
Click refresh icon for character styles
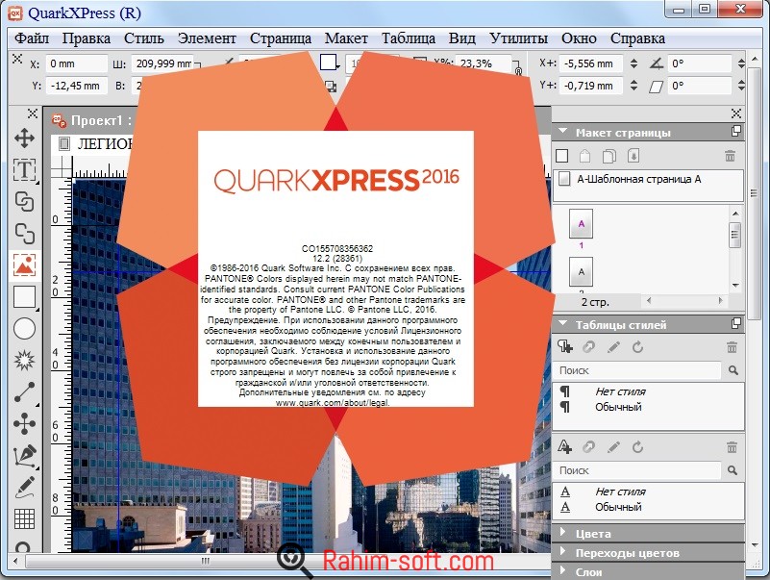coord(638,447)
